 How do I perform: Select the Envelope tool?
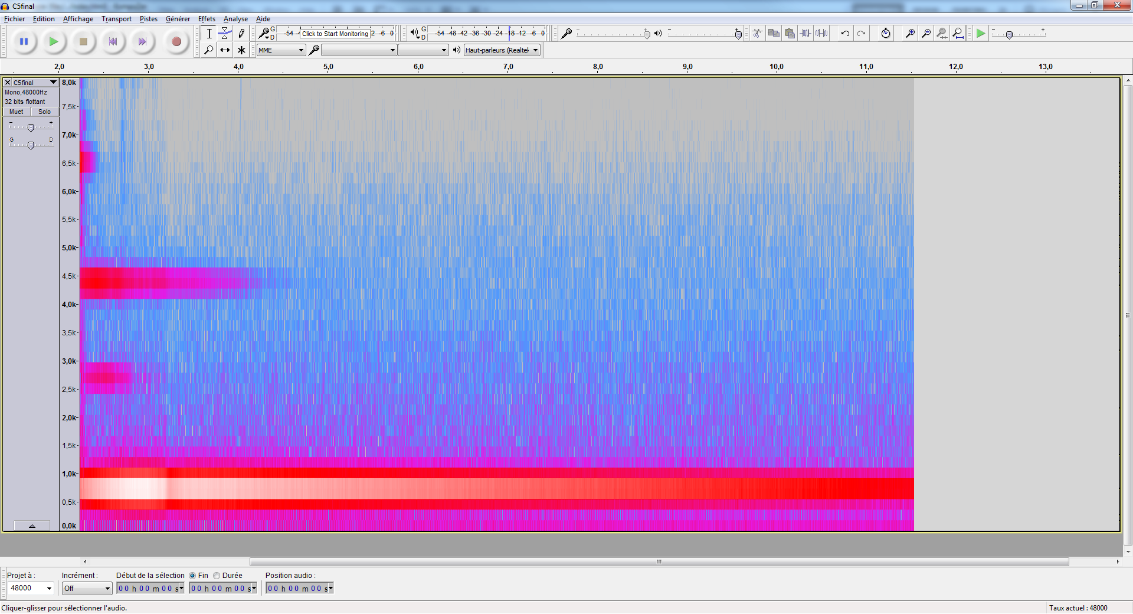point(225,34)
